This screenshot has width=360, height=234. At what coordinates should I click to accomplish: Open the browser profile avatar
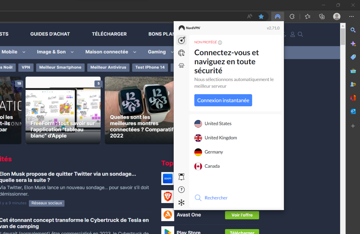tap(337, 16)
